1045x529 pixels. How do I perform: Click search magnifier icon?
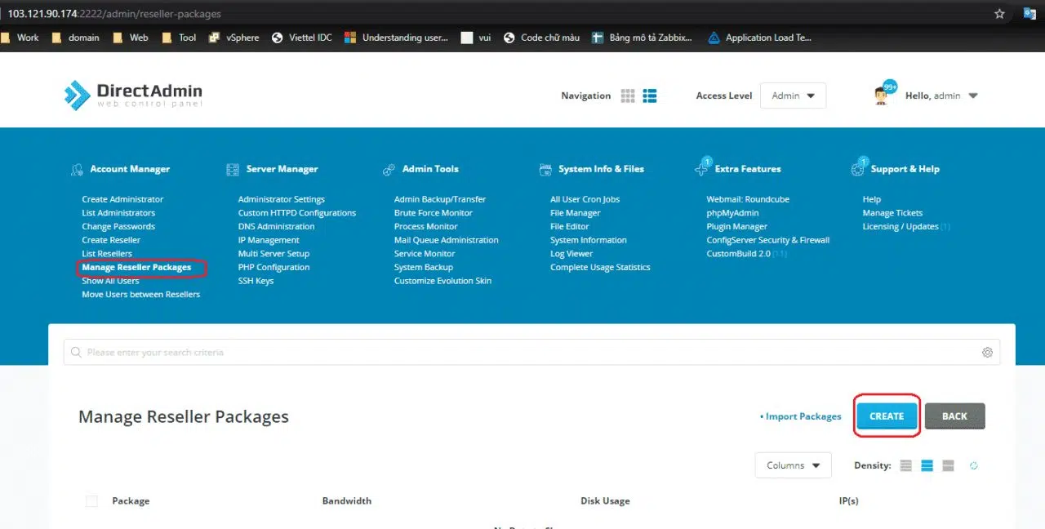point(77,353)
